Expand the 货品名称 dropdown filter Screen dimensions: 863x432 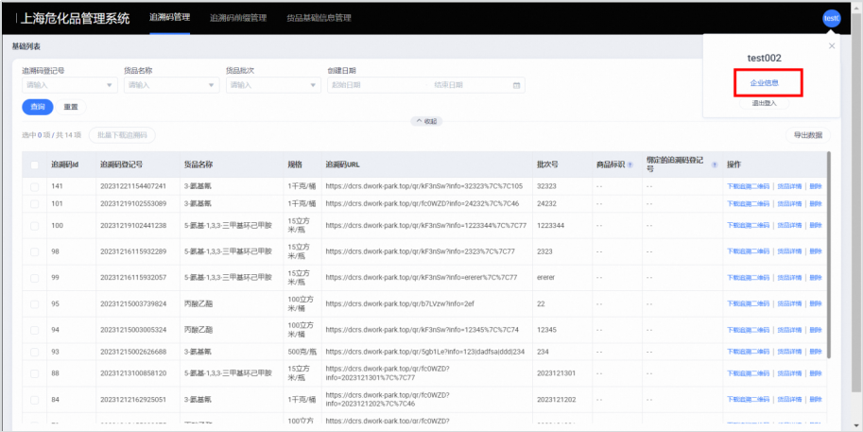click(171, 85)
